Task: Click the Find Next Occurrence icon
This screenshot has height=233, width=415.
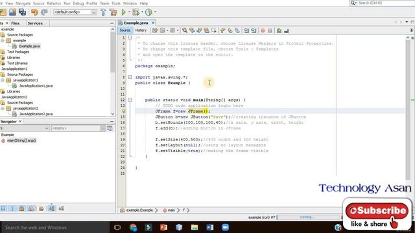Action: [199, 30]
